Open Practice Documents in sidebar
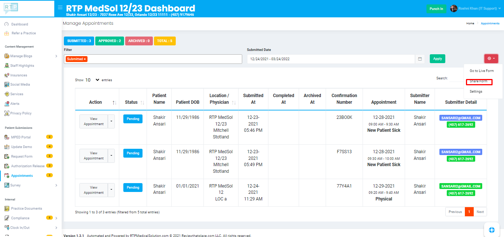Image resolution: width=504 pixels, height=237 pixels. pyautogui.click(x=27, y=209)
